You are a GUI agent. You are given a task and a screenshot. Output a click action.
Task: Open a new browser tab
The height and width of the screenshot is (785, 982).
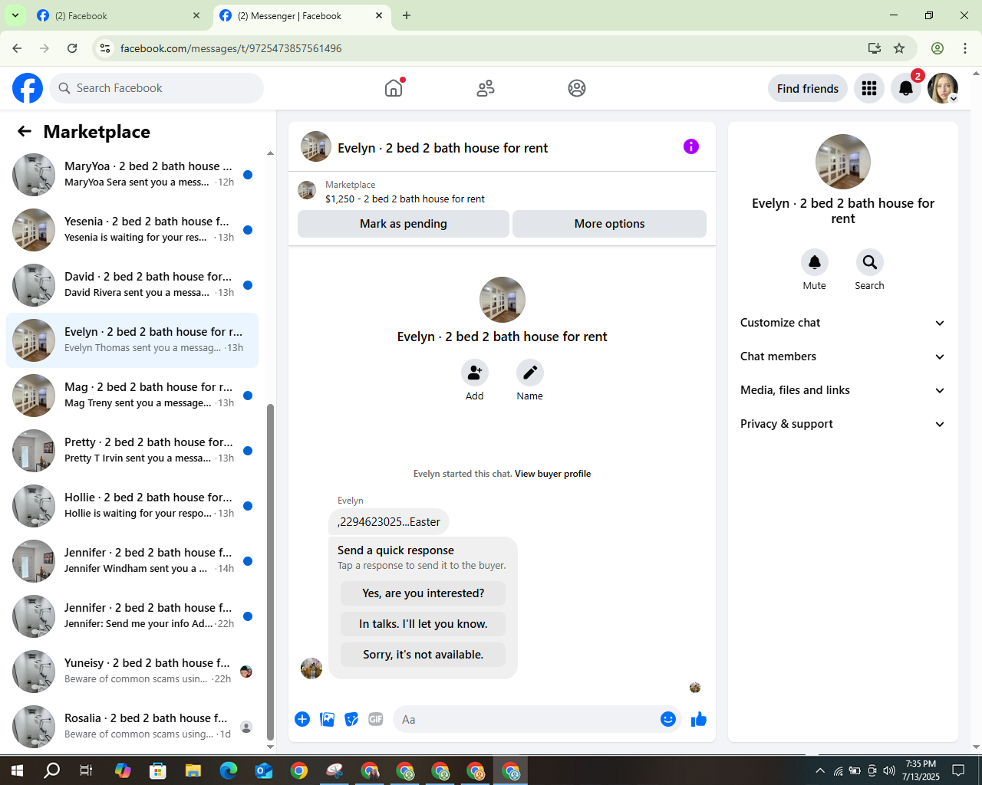407,15
